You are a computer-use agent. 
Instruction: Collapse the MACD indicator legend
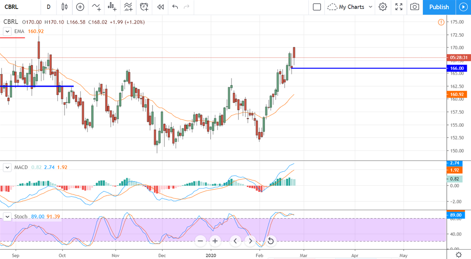coord(7,167)
